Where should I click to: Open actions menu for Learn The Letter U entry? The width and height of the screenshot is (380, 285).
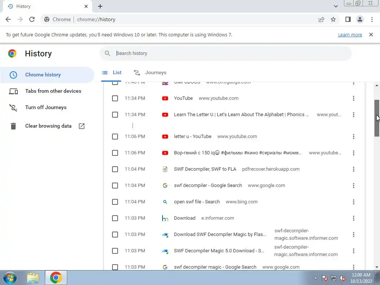(x=354, y=115)
